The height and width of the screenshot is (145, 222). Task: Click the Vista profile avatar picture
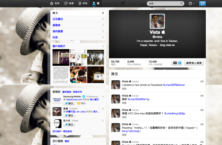coord(157,21)
